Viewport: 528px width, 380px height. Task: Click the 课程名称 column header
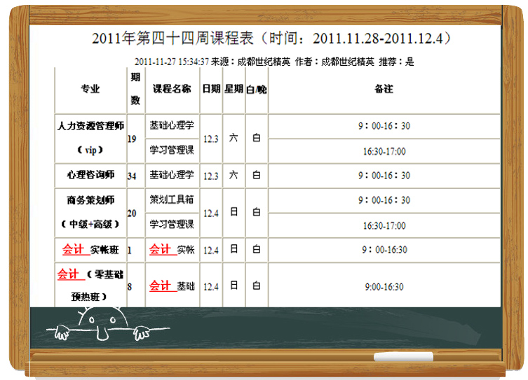tap(172, 89)
